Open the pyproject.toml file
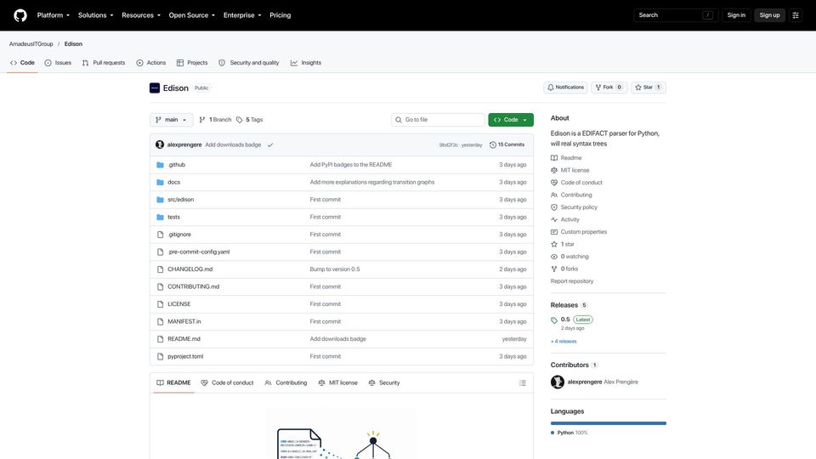The height and width of the screenshot is (459, 816). [x=185, y=356]
